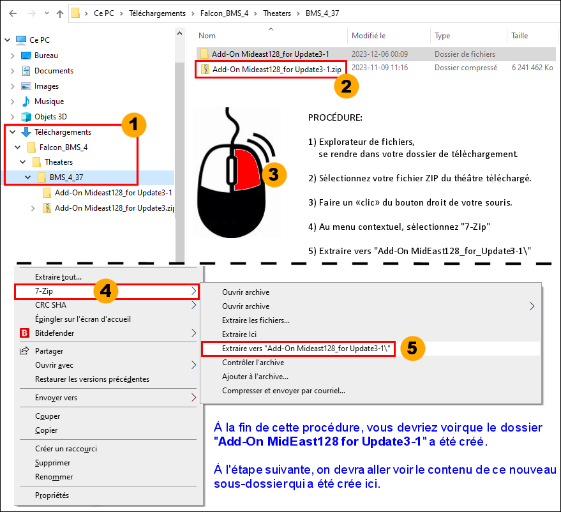Click the zip archive file icon in list

pyautogui.click(x=205, y=69)
